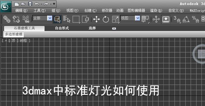Expand the redo history arrow
The image size is (205, 106).
point(51,4)
